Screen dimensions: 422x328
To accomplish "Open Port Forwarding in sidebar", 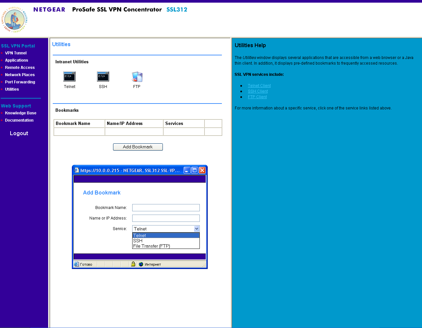I will pyautogui.click(x=20, y=82).
